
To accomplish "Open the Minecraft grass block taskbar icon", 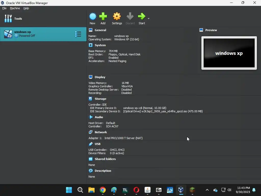I will [192, 190].
